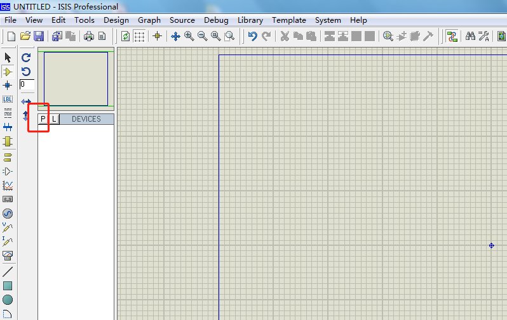507x320 pixels.
Task: Click the Rotate clockwise icon
Action: [x=26, y=58]
